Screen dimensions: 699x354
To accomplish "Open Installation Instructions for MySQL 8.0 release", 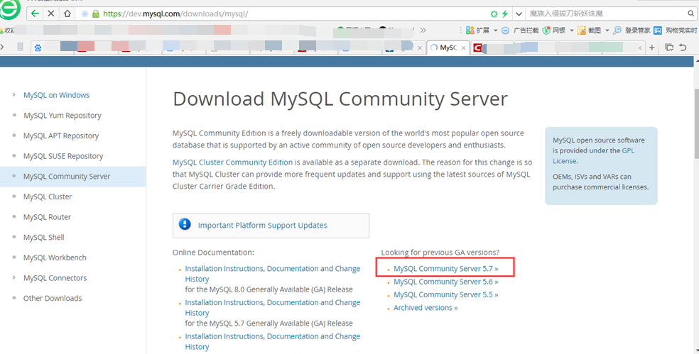I will click(x=224, y=268).
